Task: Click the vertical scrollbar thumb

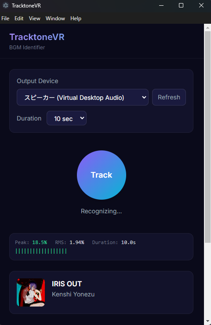Action: 207,137
